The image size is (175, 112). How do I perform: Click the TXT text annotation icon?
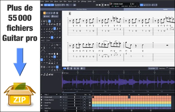click(54, 67)
